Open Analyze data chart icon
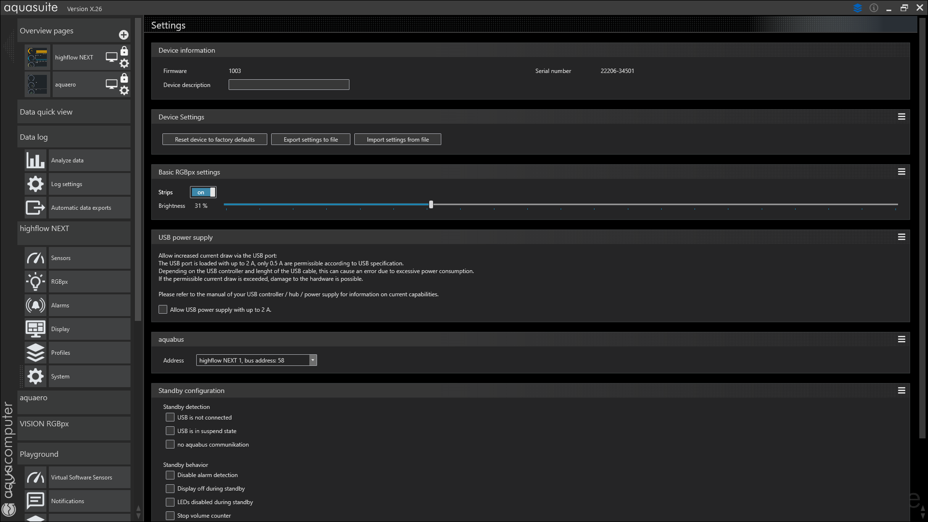928x522 pixels. click(35, 160)
